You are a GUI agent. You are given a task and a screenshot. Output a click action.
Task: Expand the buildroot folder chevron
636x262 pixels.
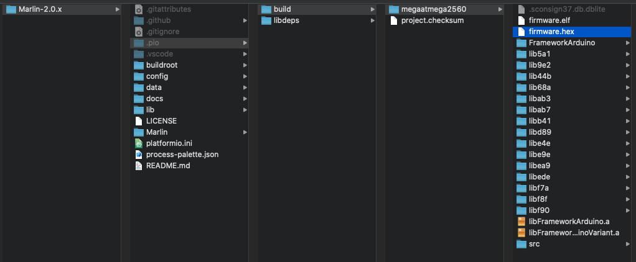click(245, 65)
